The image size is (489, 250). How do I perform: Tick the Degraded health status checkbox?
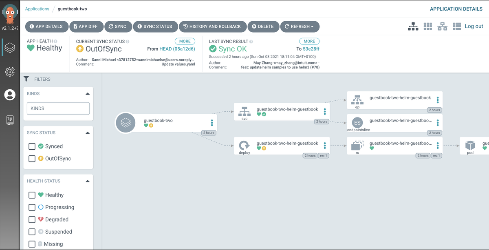[x=32, y=219]
